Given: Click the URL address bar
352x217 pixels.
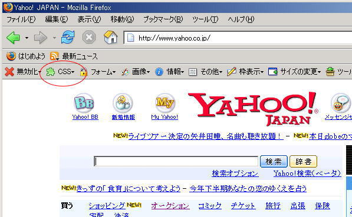Looking at the screenshot, I should [x=238, y=38].
